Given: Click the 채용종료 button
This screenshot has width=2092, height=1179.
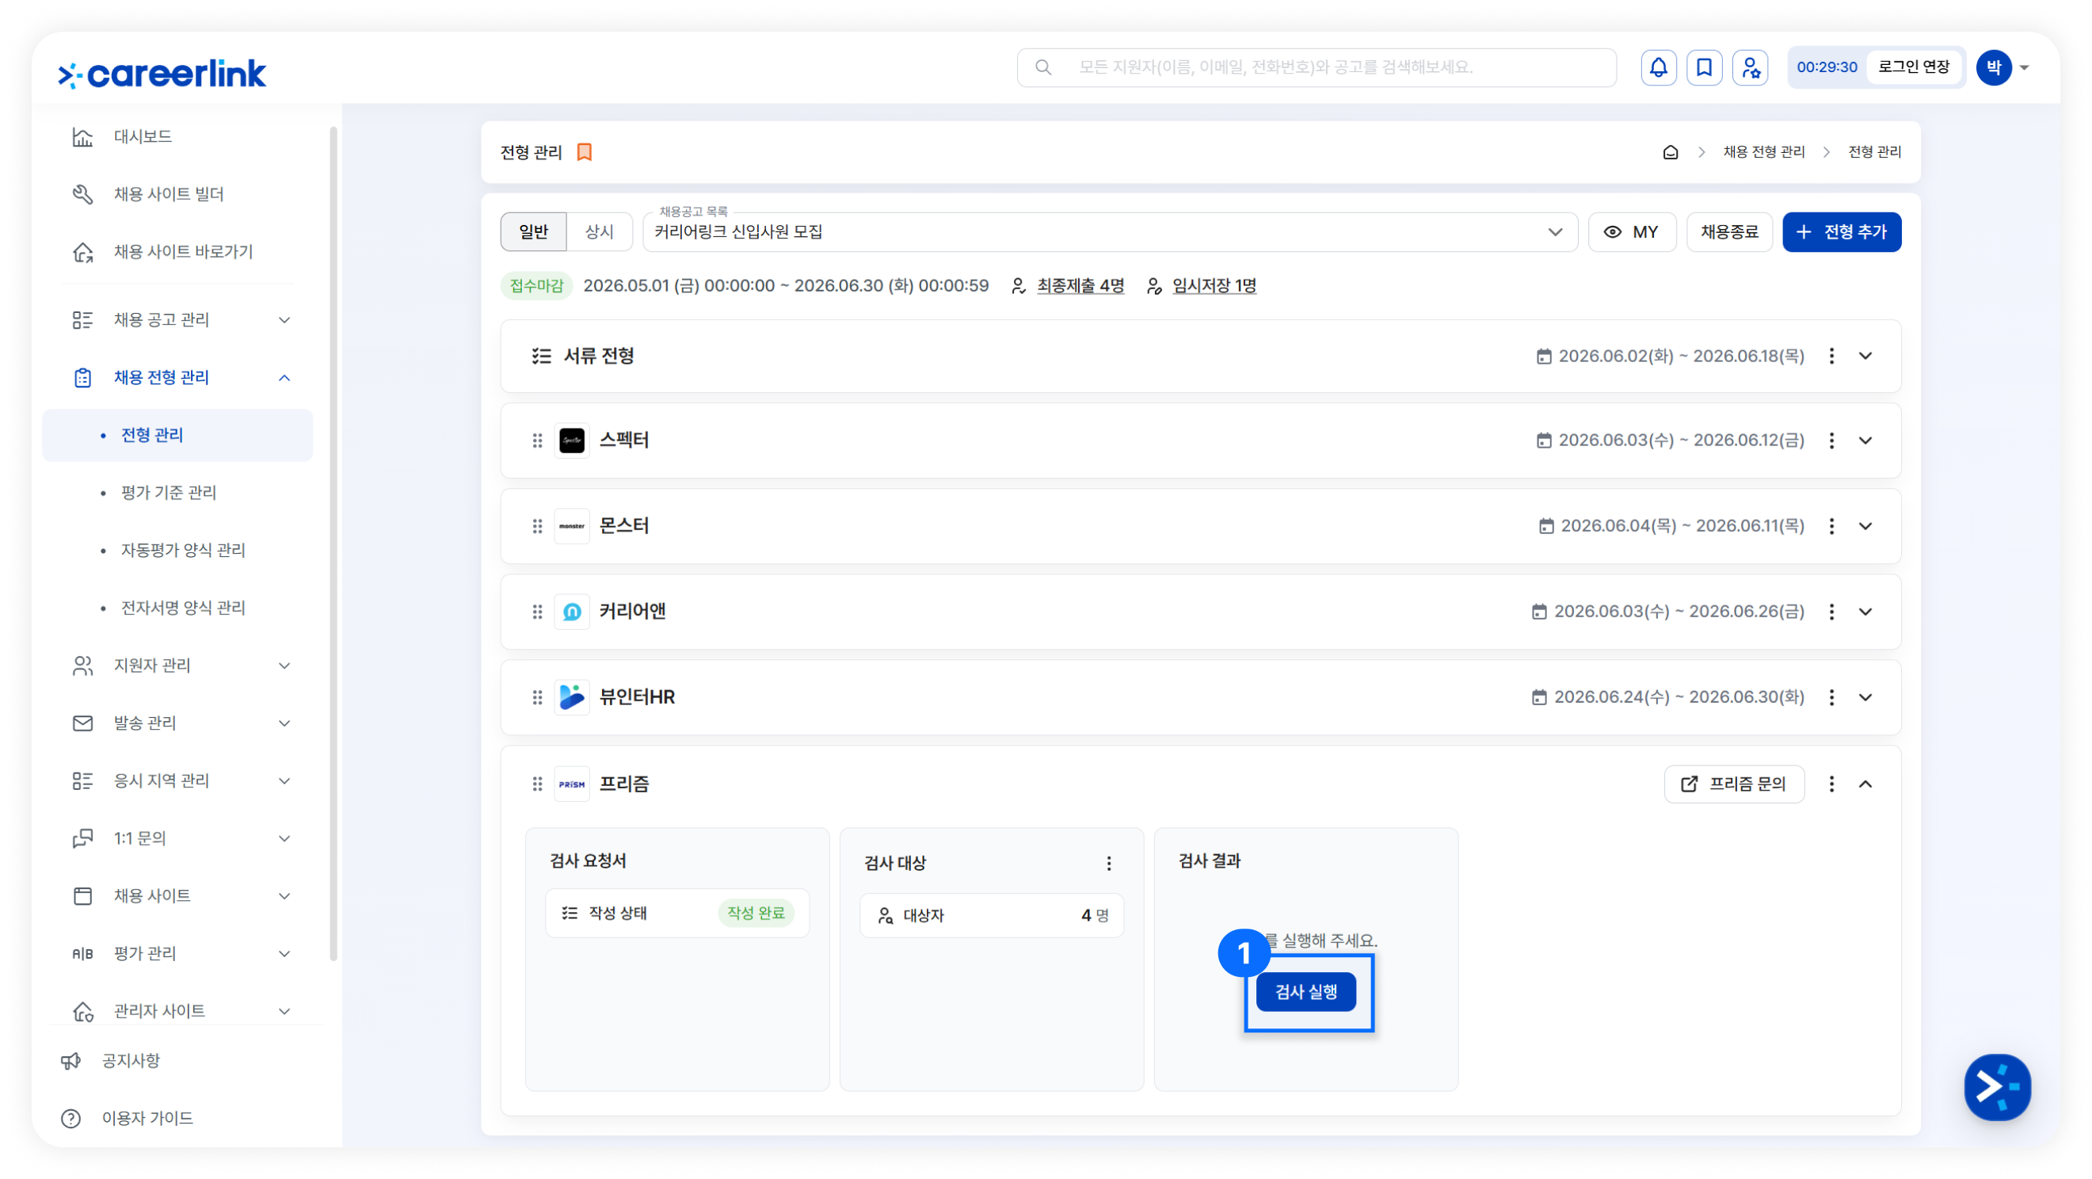Looking at the screenshot, I should click(1729, 232).
